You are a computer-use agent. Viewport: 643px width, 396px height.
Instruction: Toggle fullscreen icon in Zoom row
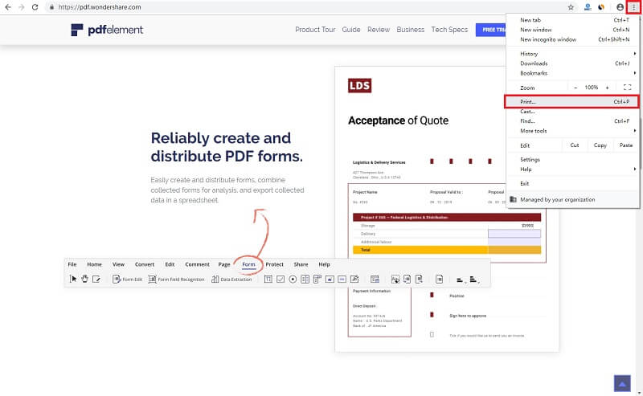[x=627, y=88]
